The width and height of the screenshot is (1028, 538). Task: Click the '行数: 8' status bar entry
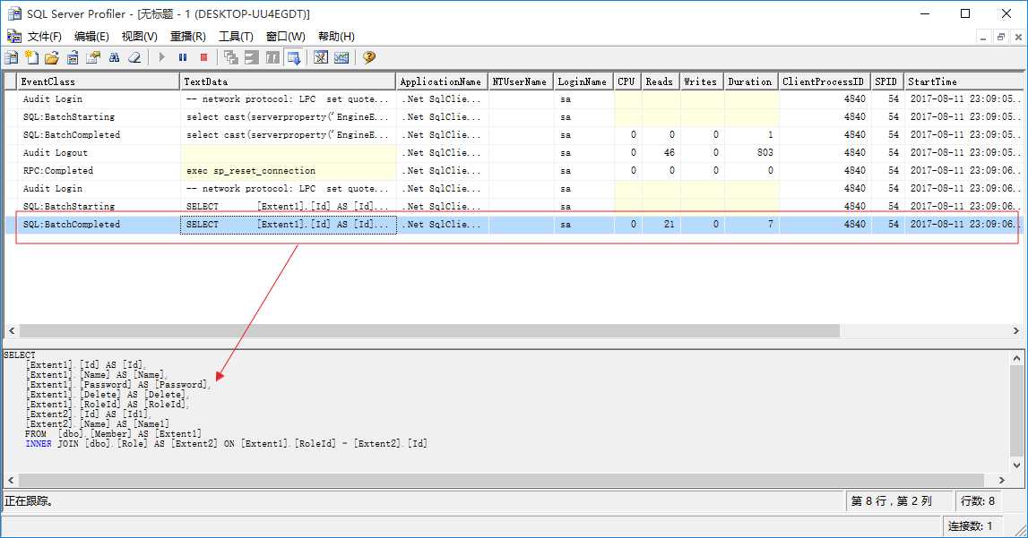pos(978,500)
